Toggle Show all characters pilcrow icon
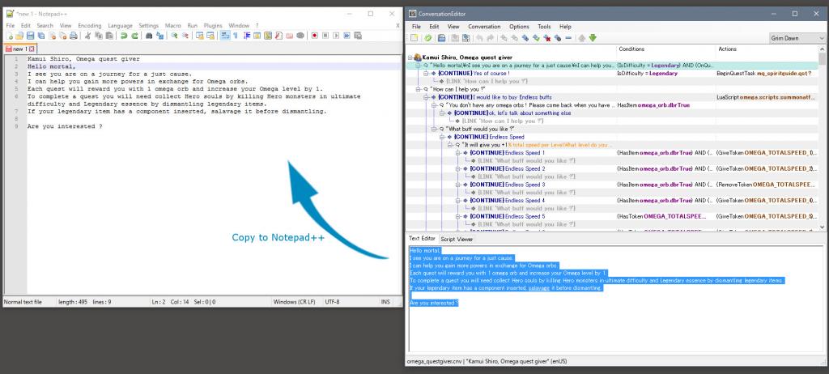Viewport: 829px width, 374px height. click(236, 36)
